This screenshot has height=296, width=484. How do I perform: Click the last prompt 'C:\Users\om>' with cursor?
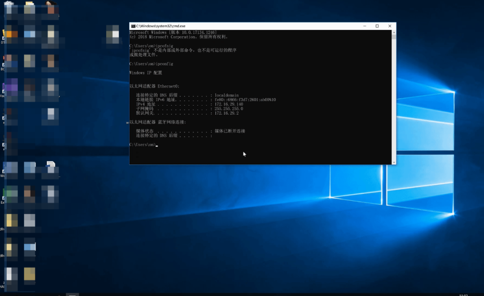143,144
